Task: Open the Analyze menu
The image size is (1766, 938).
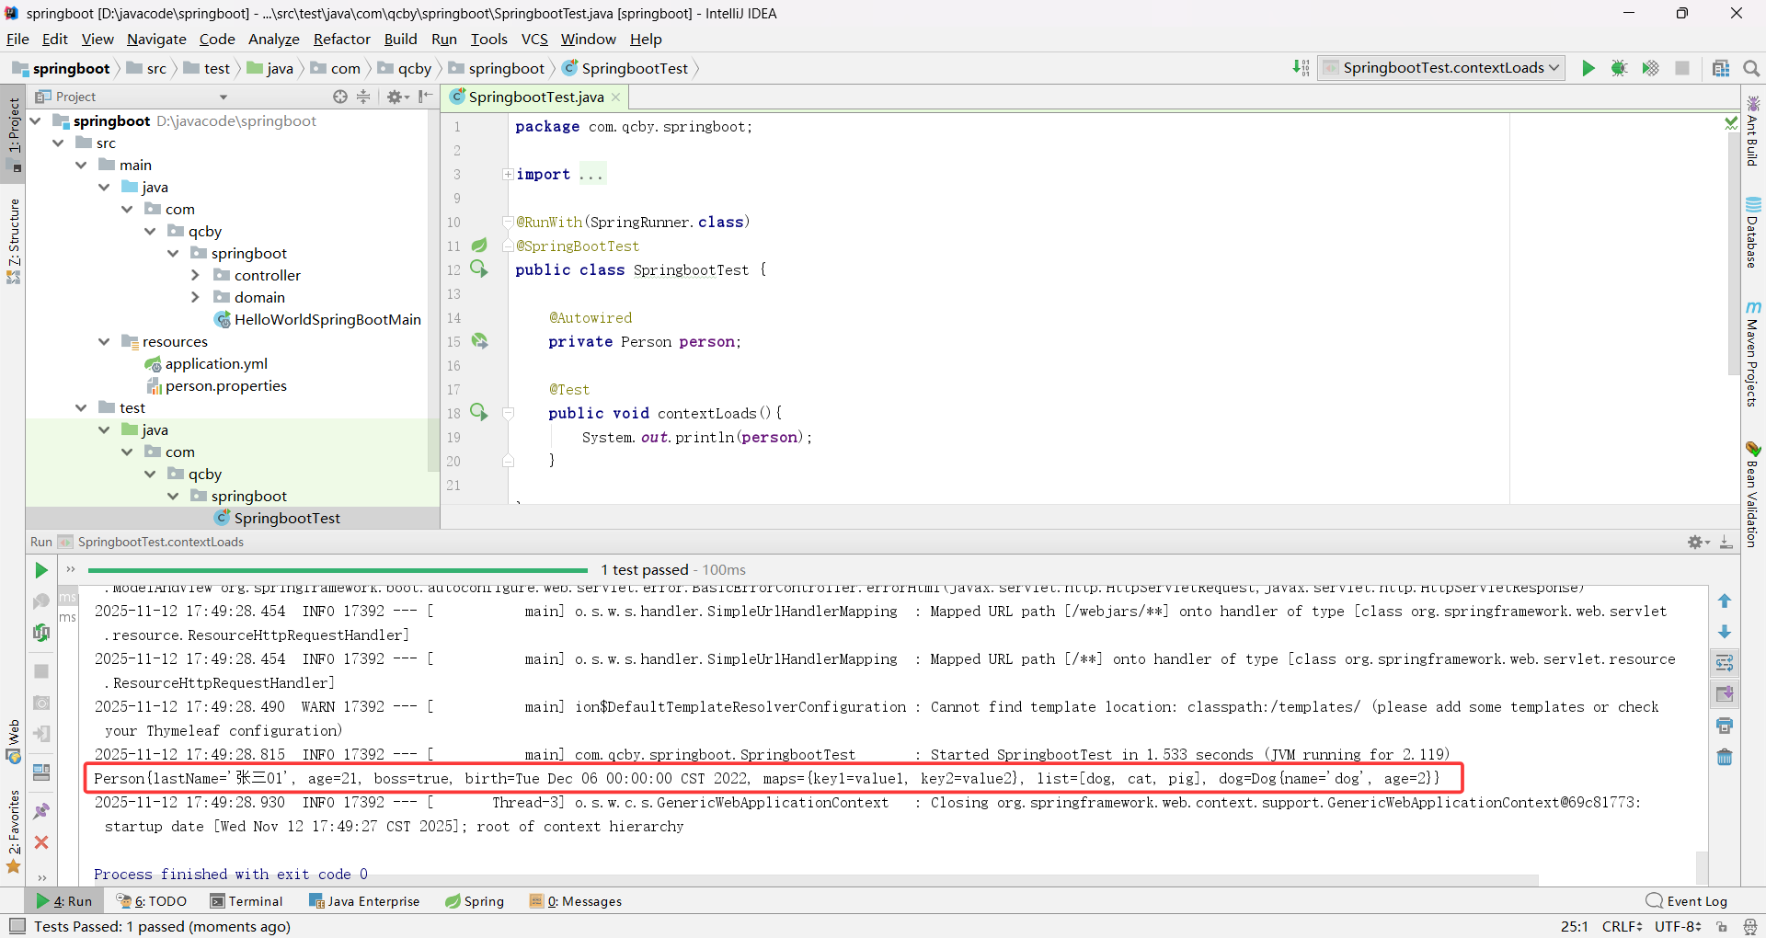Action: 274,39
